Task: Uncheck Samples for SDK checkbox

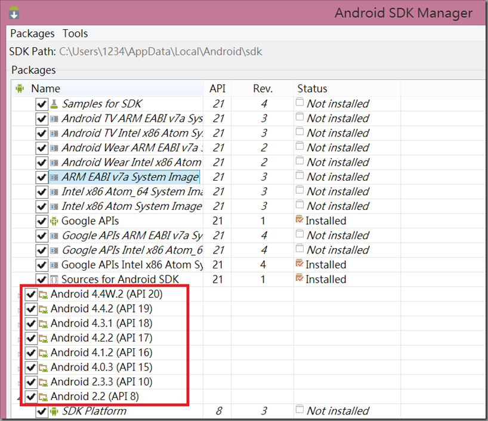Action: pyautogui.click(x=42, y=104)
